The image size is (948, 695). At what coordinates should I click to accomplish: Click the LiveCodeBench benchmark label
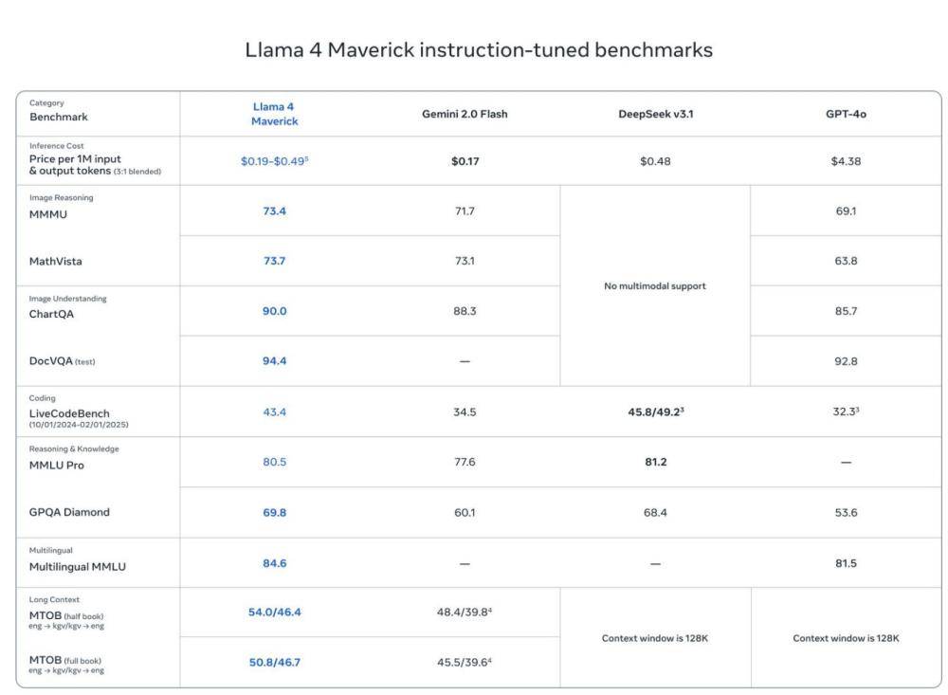click(x=69, y=413)
